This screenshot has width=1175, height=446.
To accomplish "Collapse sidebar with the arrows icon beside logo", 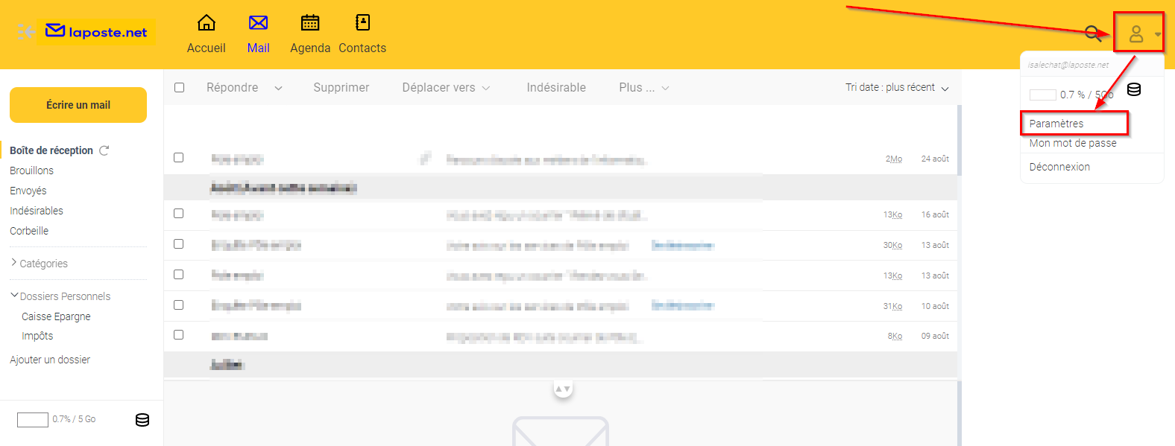I will tap(25, 32).
